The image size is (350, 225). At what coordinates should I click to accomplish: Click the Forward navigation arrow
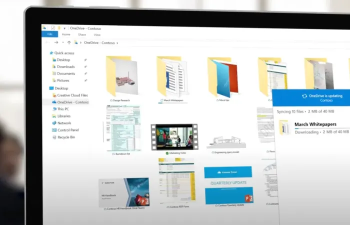[56, 42]
